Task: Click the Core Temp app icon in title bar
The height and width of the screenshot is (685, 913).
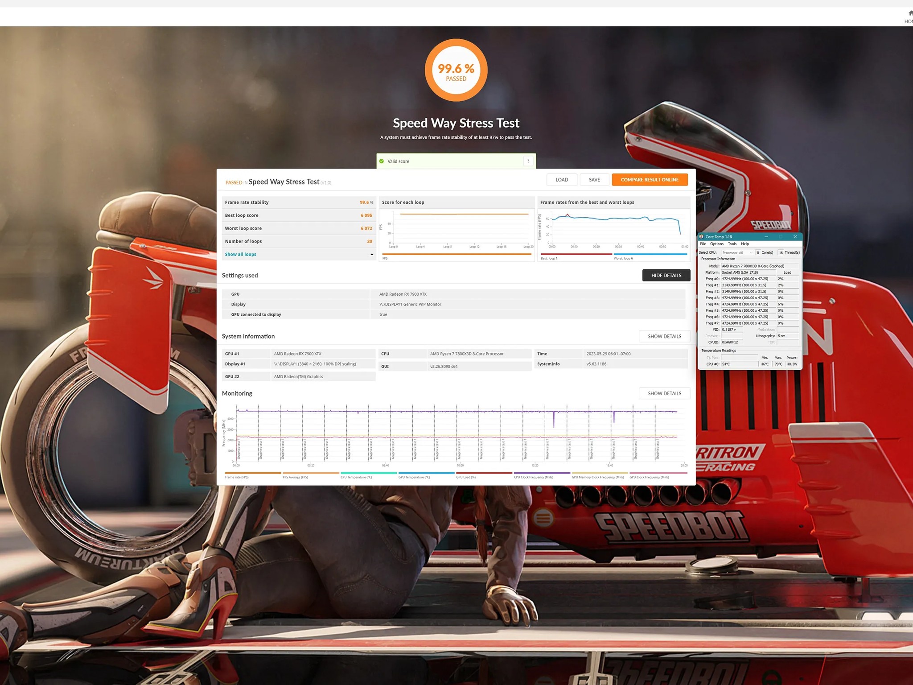Action: point(702,237)
